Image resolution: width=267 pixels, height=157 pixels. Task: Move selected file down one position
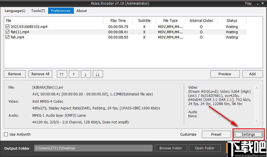click(86, 74)
